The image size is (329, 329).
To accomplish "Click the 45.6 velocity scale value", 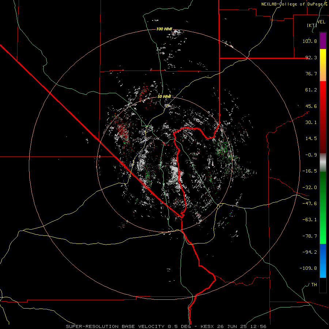I will (311, 106).
